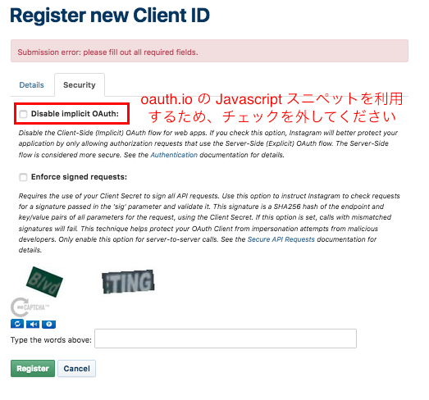The height and width of the screenshot is (400, 429).
Task: Click the reCAPTCHA audio challenge icon
Action: pyautogui.click(x=33, y=325)
